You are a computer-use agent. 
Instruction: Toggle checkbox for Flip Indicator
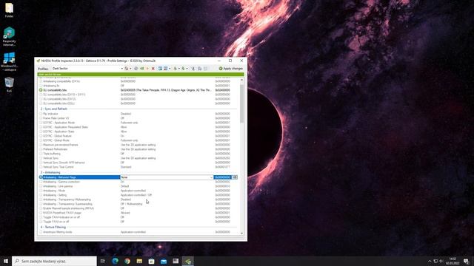click(x=41, y=114)
